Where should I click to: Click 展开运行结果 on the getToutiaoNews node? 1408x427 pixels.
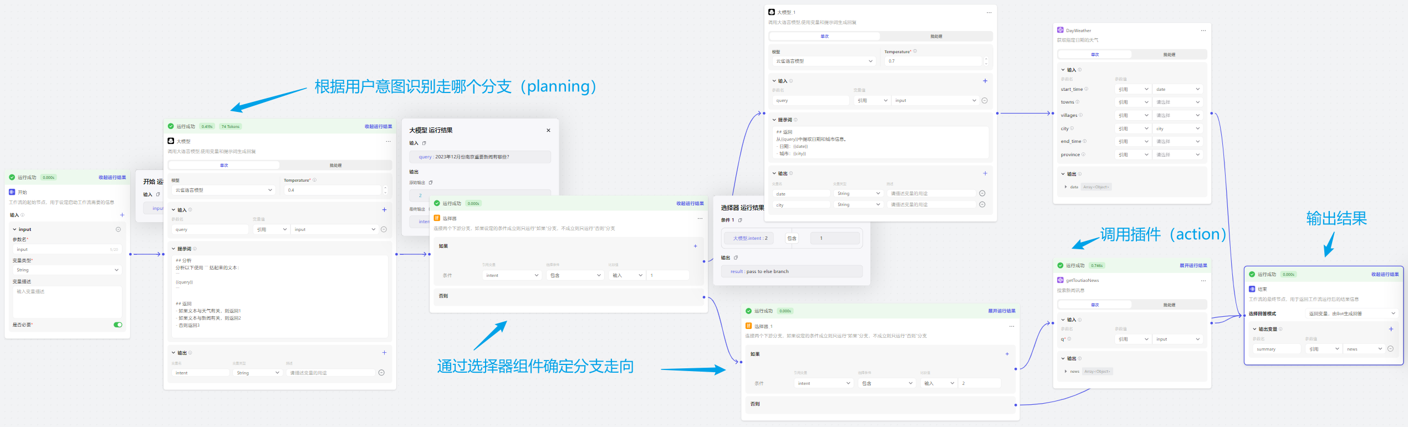pyautogui.click(x=1193, y=266)
